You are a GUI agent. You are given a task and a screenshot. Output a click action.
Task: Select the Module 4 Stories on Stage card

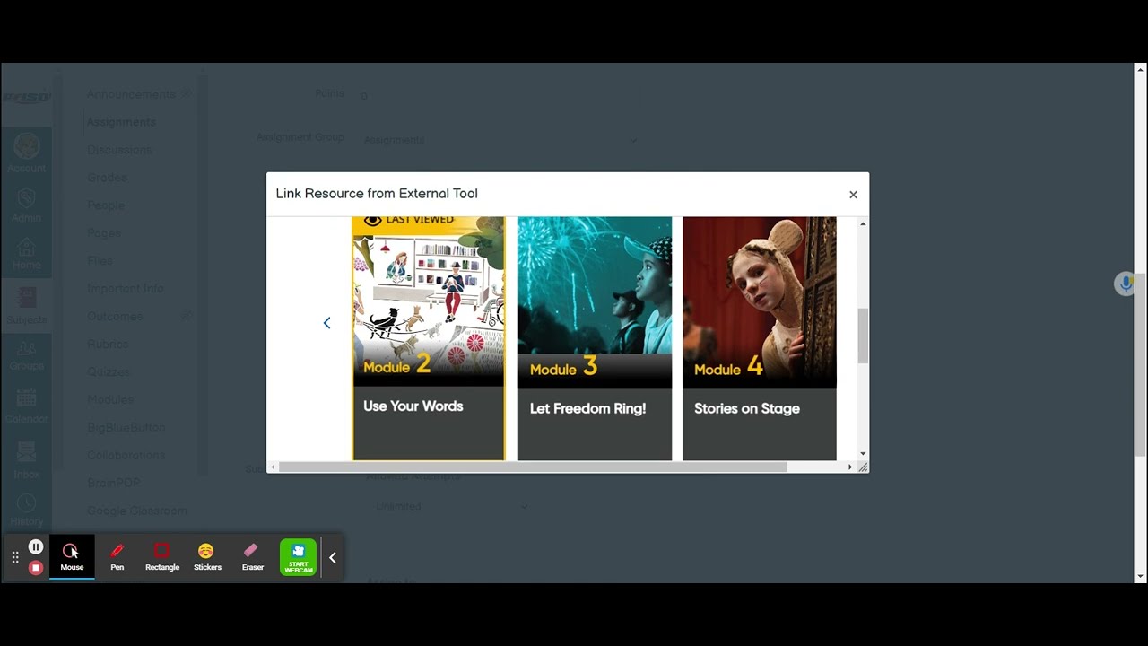pos(760,338)
